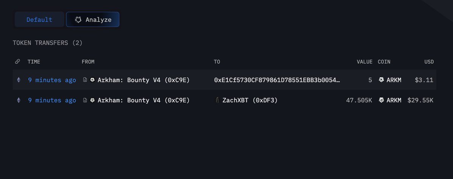Click the Ethereum icon on the 5 ARKM transfer row

19,80
